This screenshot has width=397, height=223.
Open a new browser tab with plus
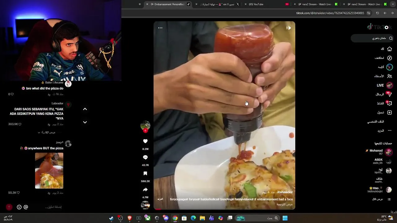pyautogui.click(x=140, y=4)
